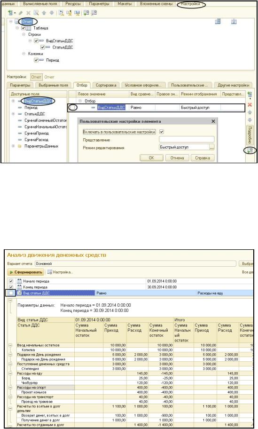Image resolution: width=258 pixels, height=429 pixels.
Task: Open the Условное оформление tab
Action: point(143,85)
